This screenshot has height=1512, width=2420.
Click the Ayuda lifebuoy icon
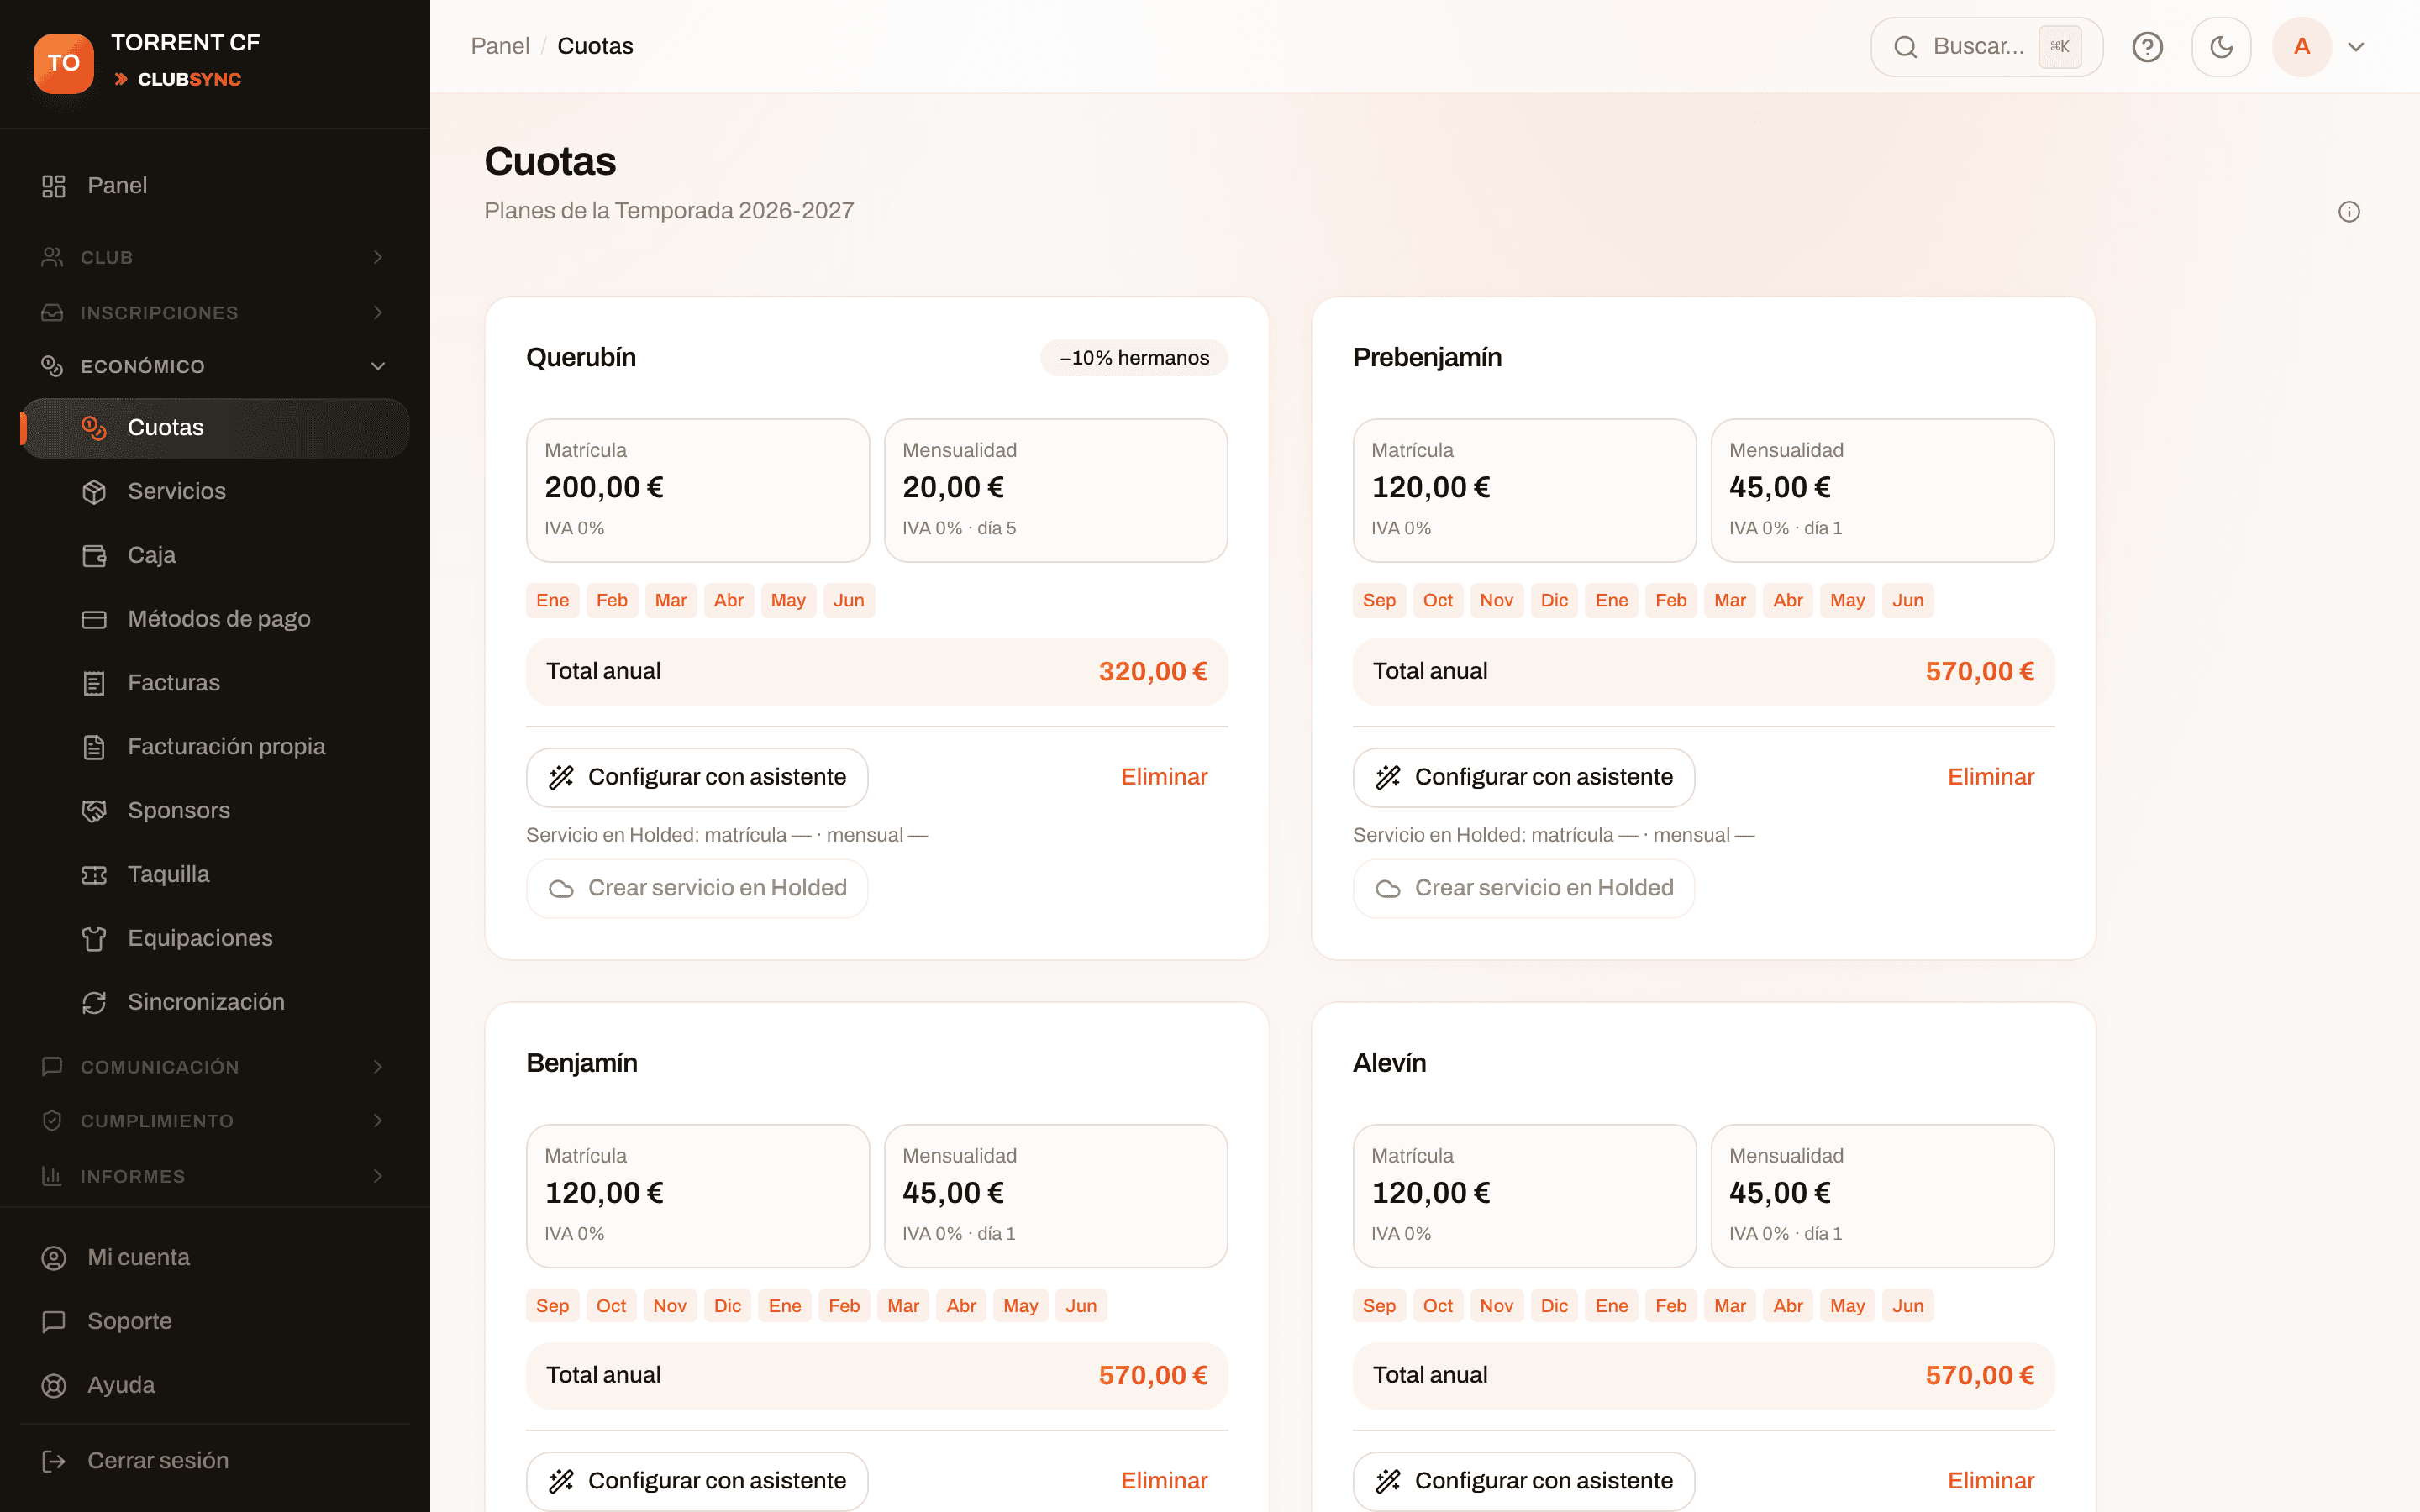pos(53,1386)
